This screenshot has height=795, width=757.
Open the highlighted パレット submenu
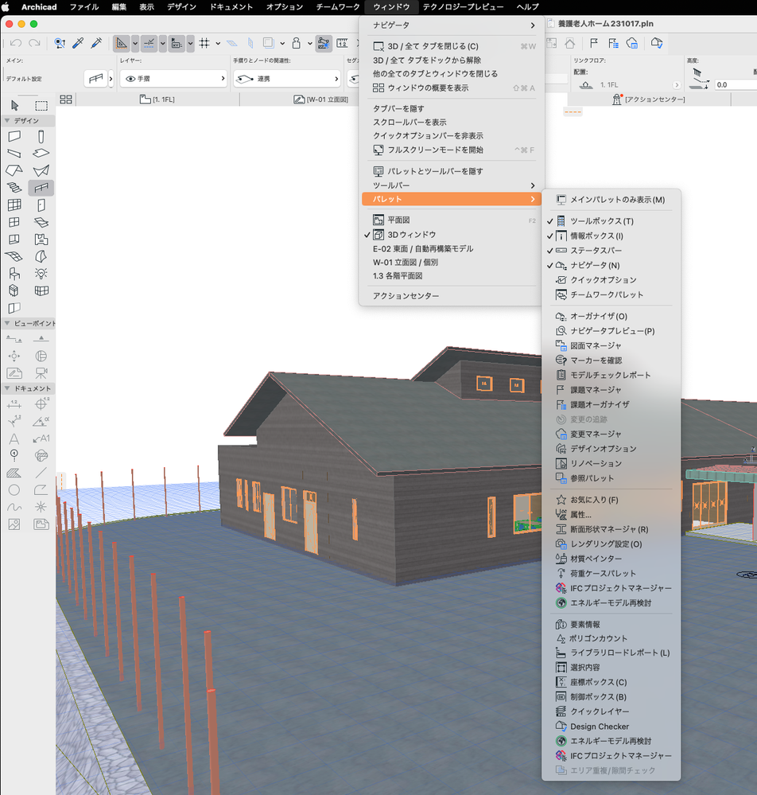450,199
